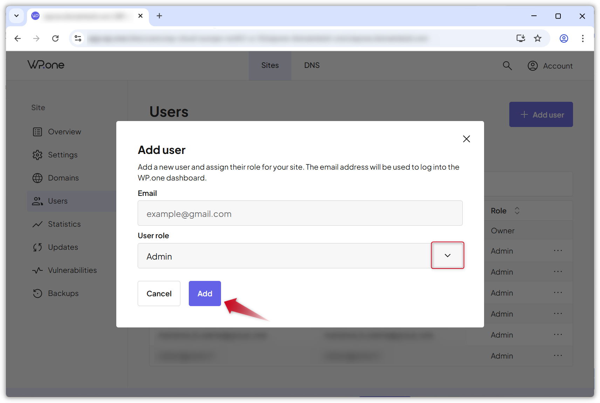The width and height of the screenshot is (600, 403).
Task: Click the Email input field
Action: 300,213
